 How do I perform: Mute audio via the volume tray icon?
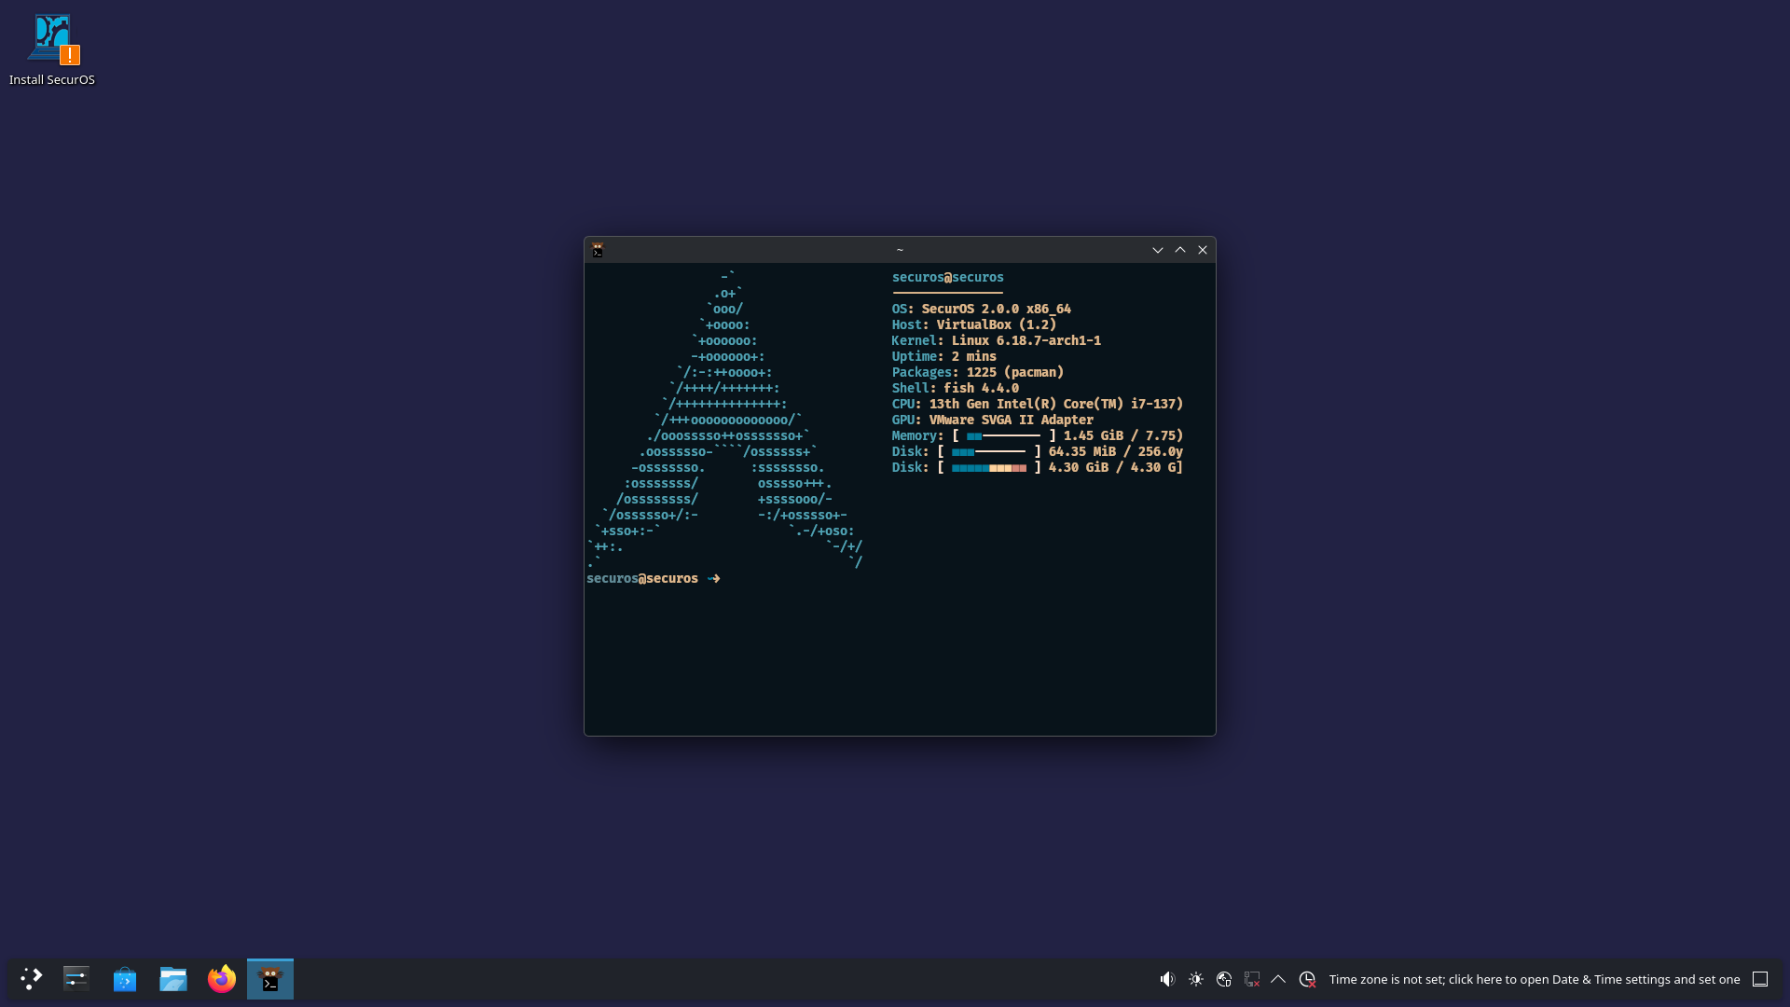(x=1167, y=979)
